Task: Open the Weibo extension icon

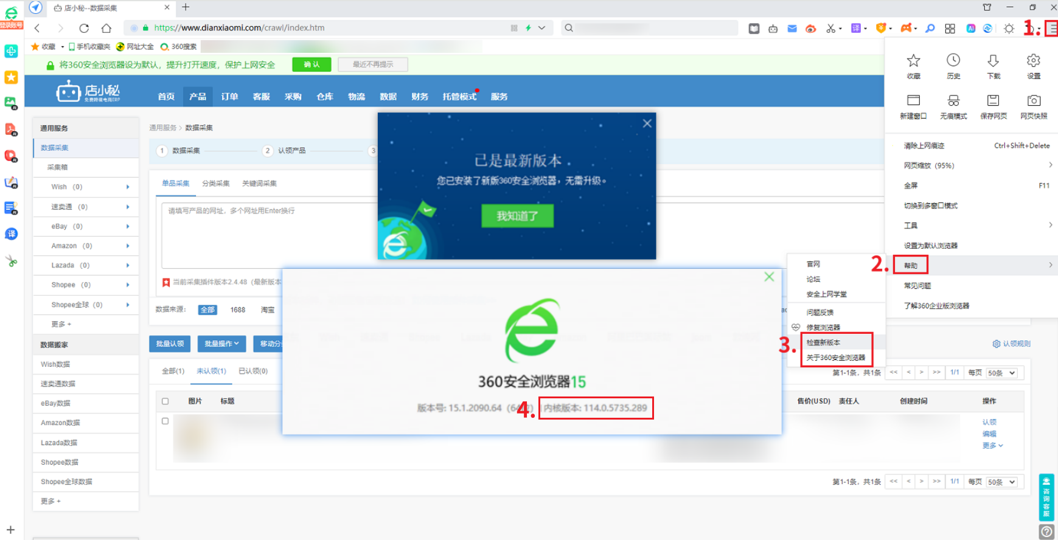Action: click(x=810, y=29)
